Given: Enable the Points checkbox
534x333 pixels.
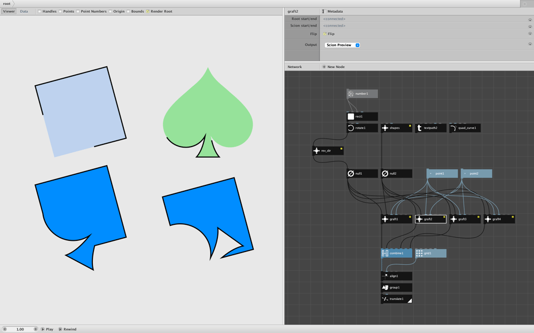Looking at the screenshot, I should point(60,12).
